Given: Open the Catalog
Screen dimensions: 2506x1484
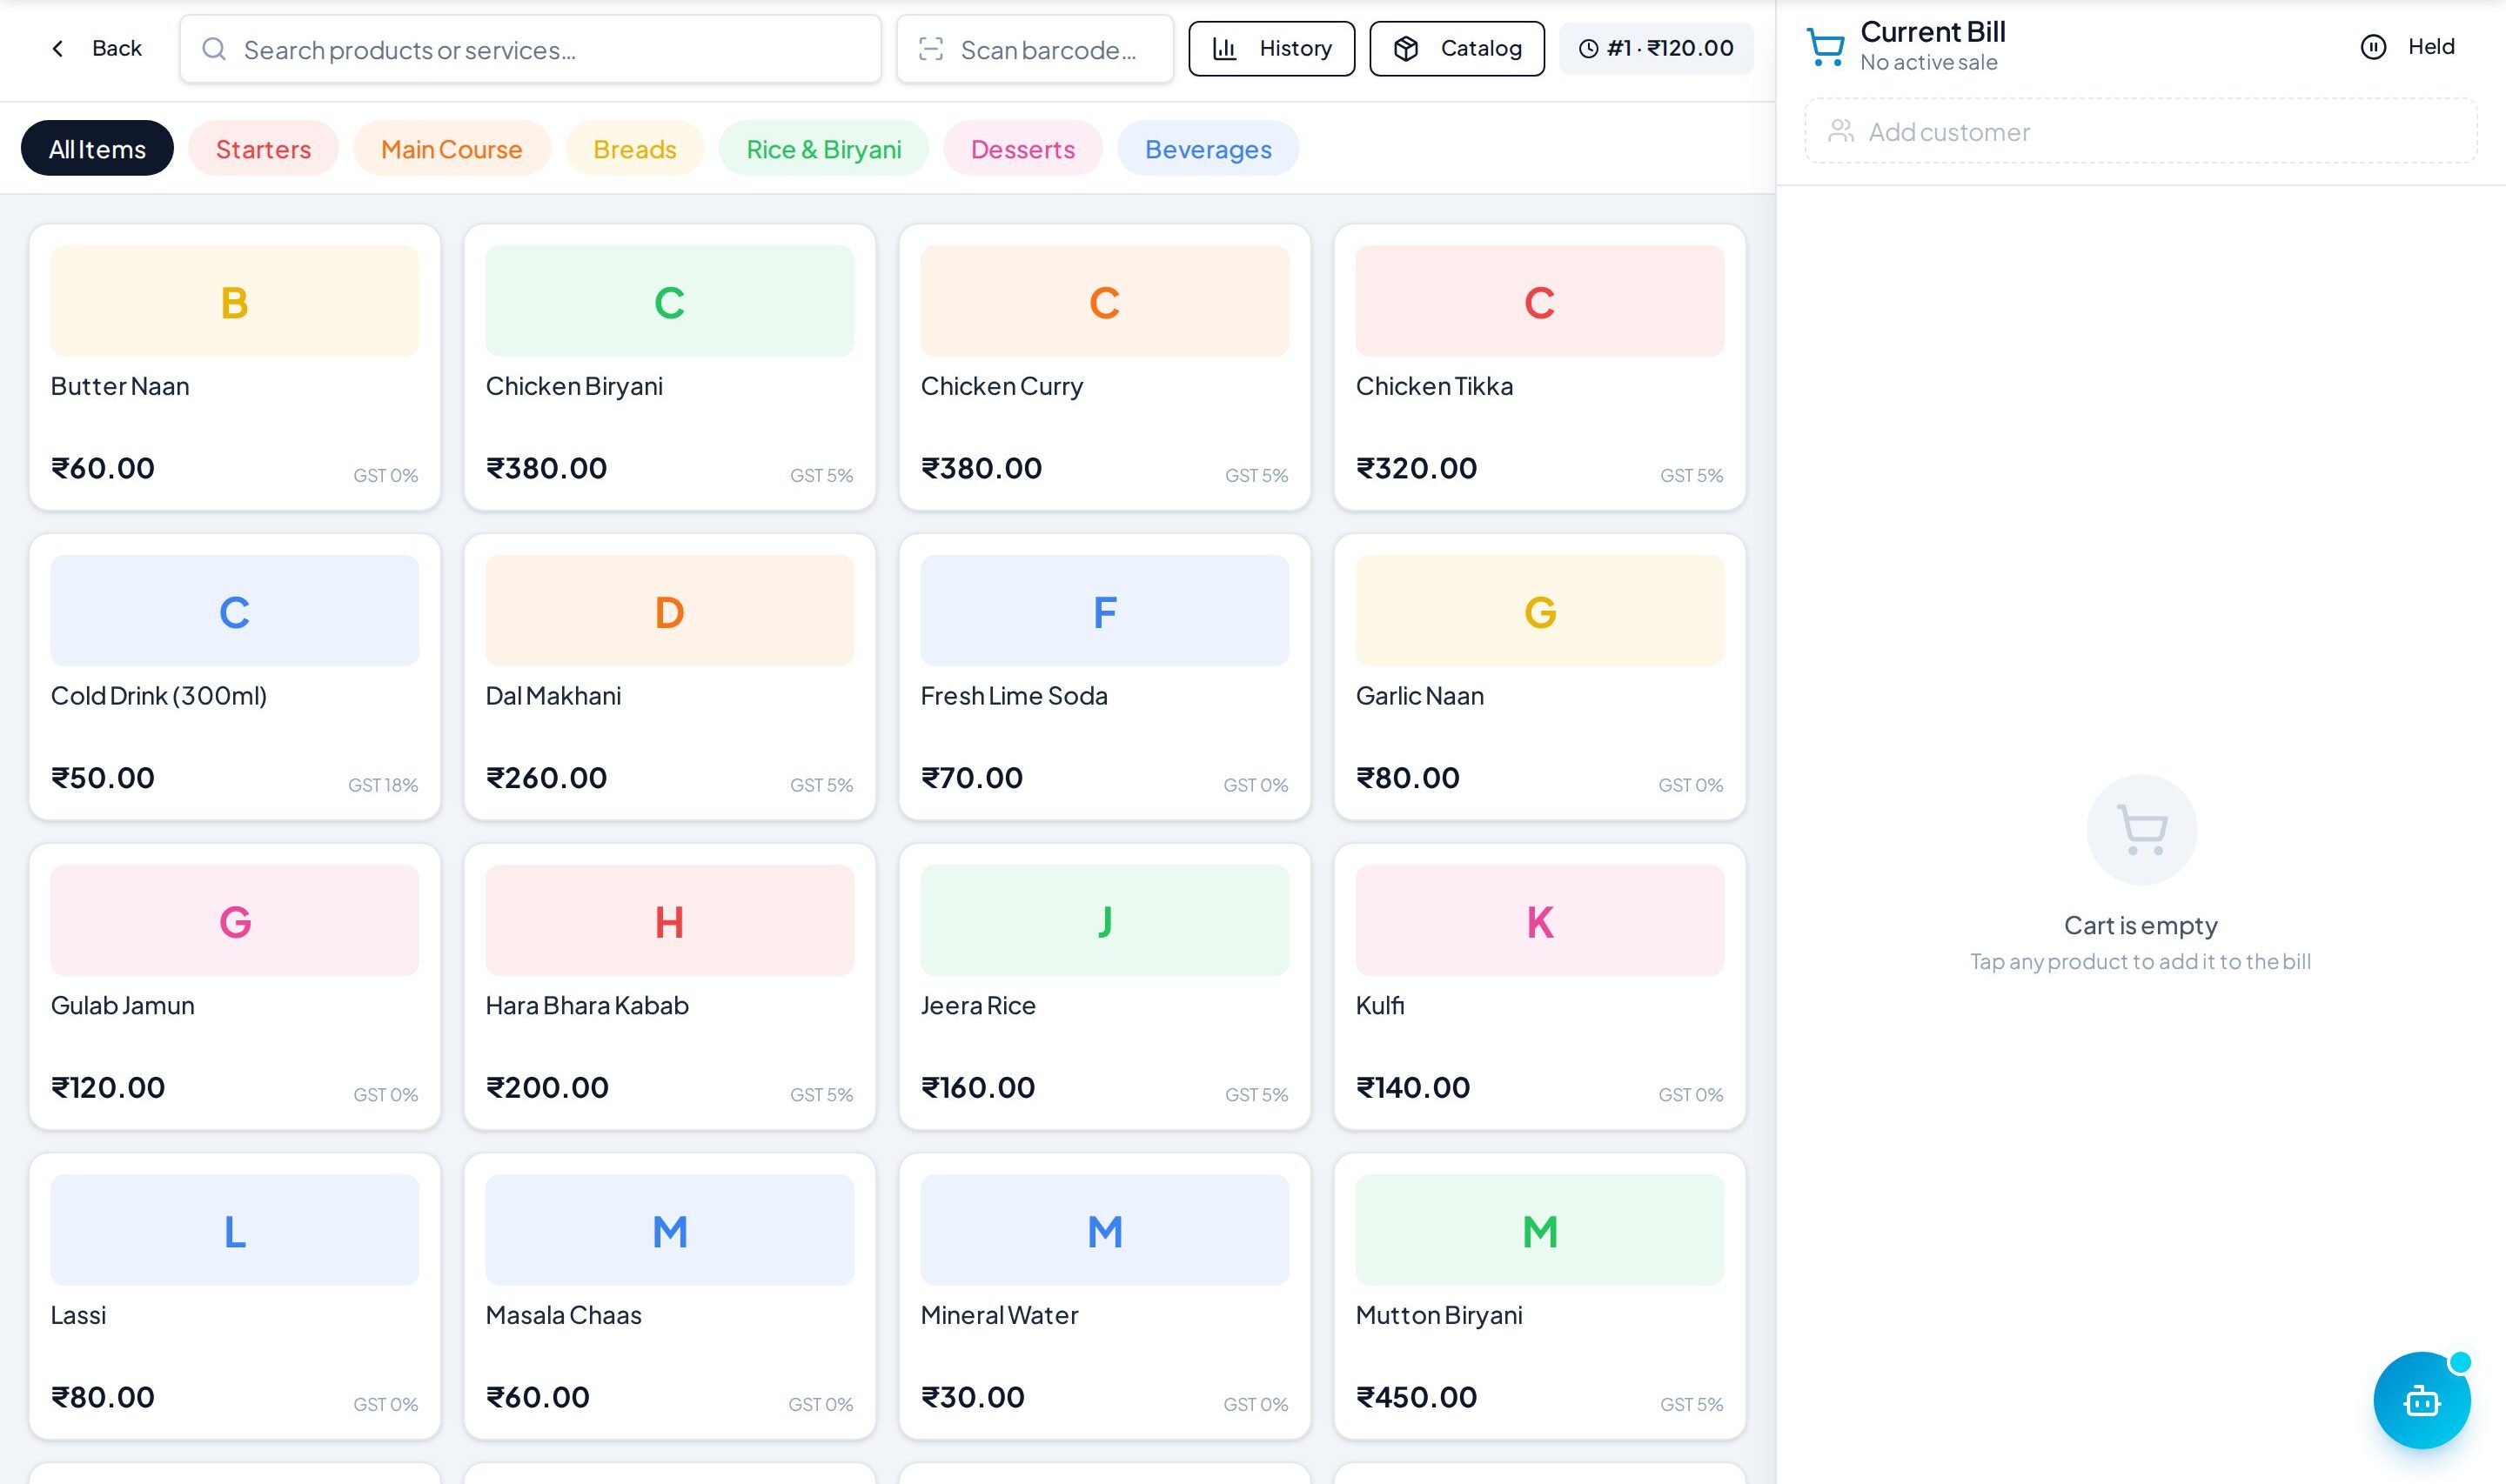Looking at the screenshot, I should [x=1457, y=48].
